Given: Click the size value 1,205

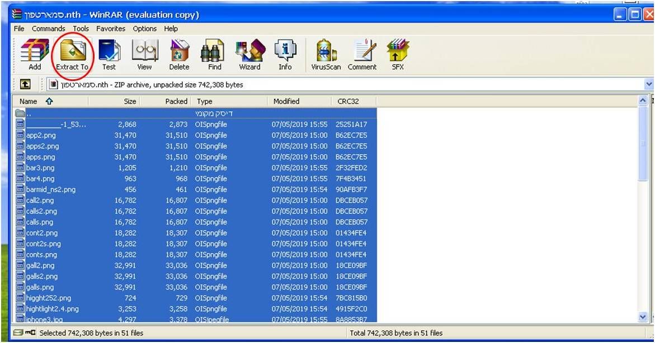Looking at the screenshot, I should pyautogui.click(x=127, y=168).
